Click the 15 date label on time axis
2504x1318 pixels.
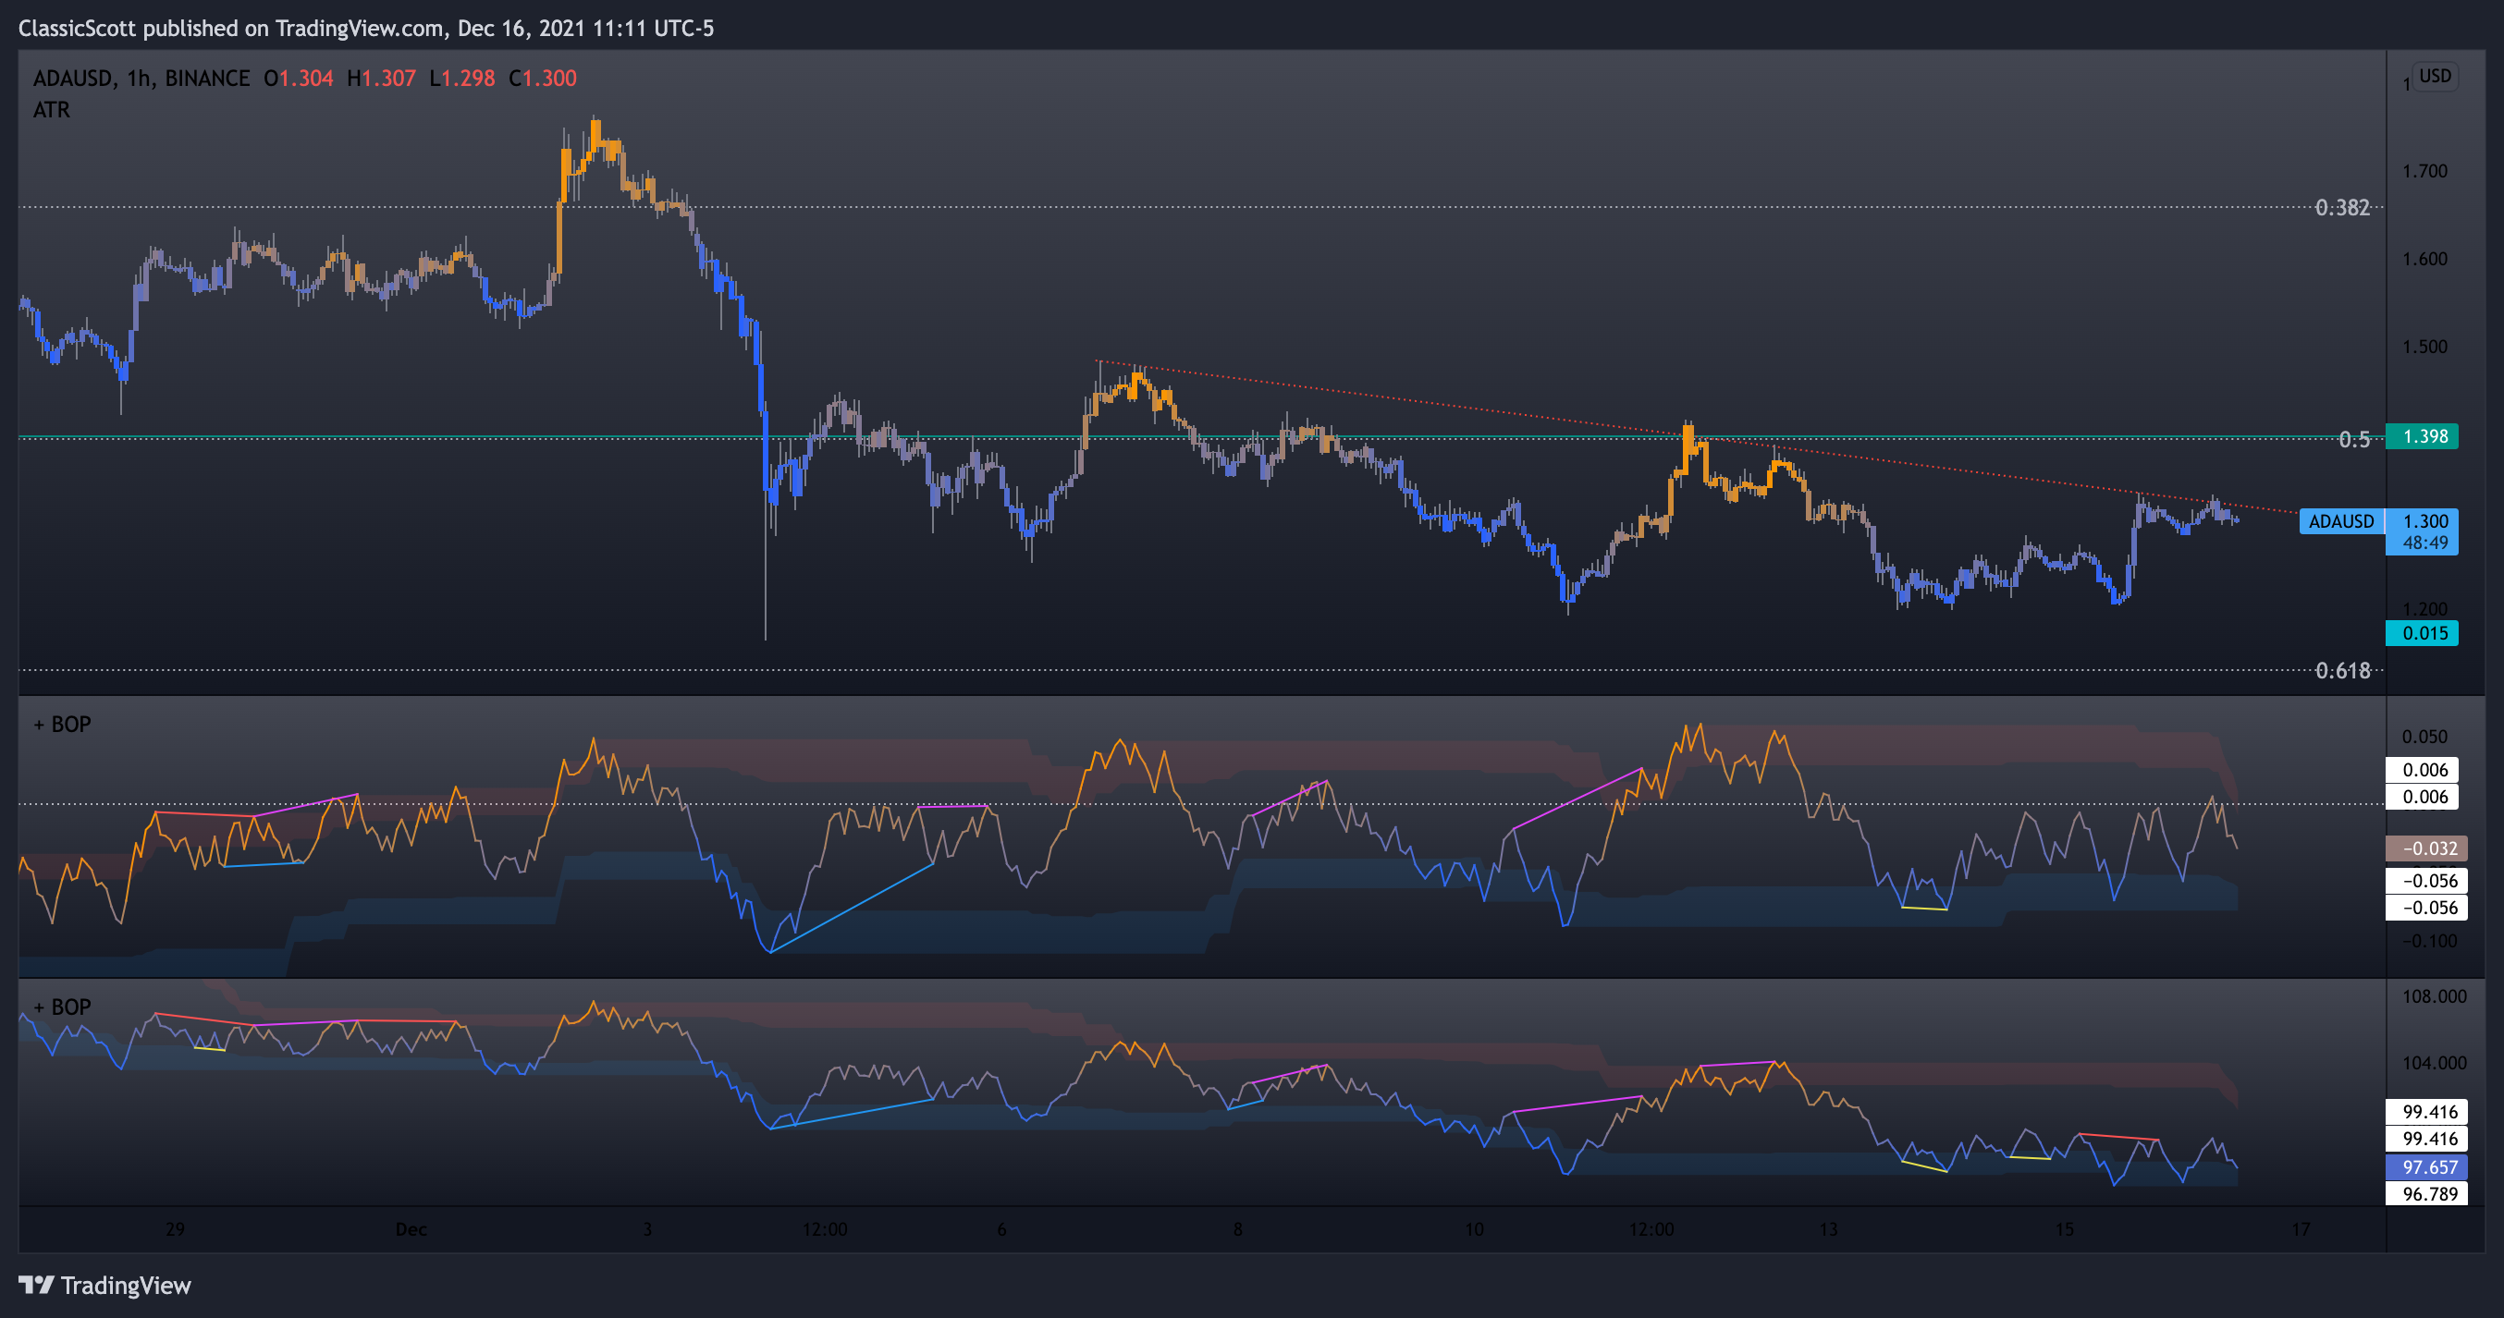(2065, 1229)
